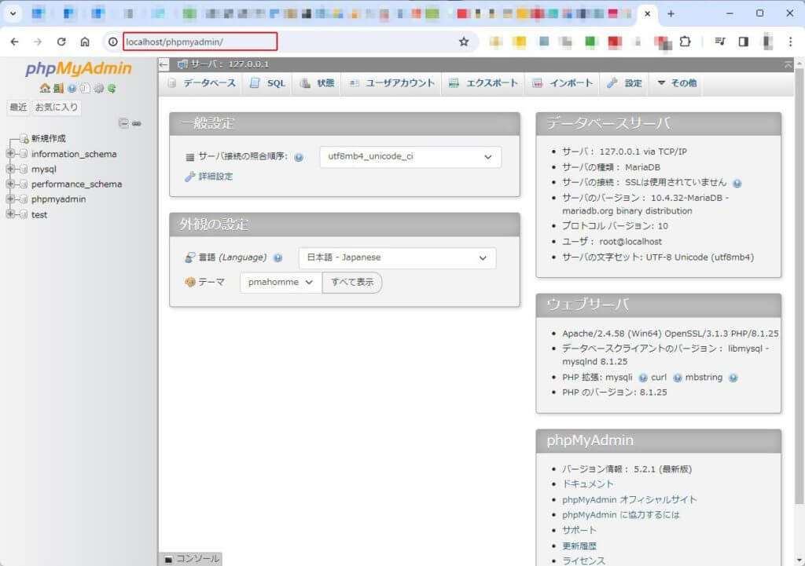The image size is (805, 566).
Task: Click the すべて表示 themes button
Action: coord(351,283)
